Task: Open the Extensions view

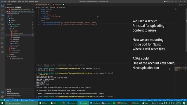Action: (x=2, y=29)
